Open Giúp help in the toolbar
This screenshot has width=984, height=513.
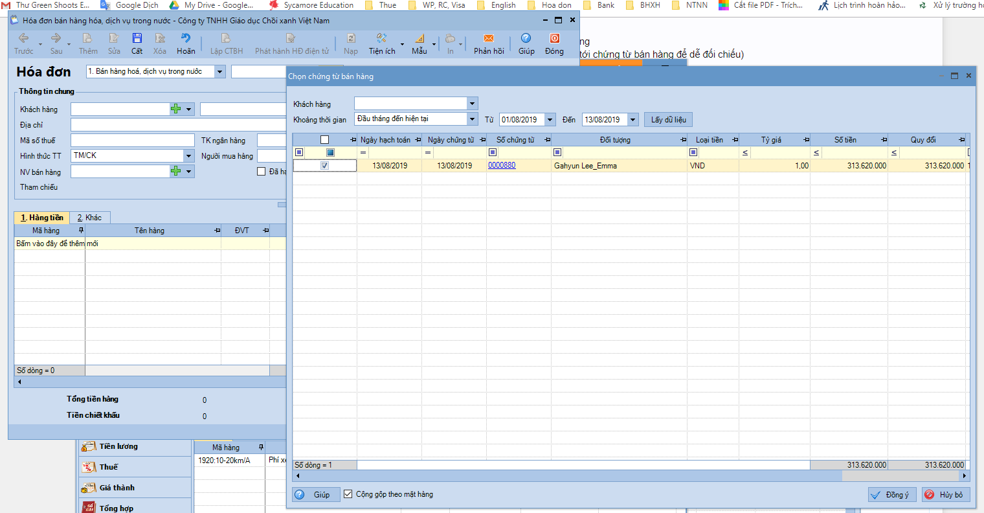point(526,43)
